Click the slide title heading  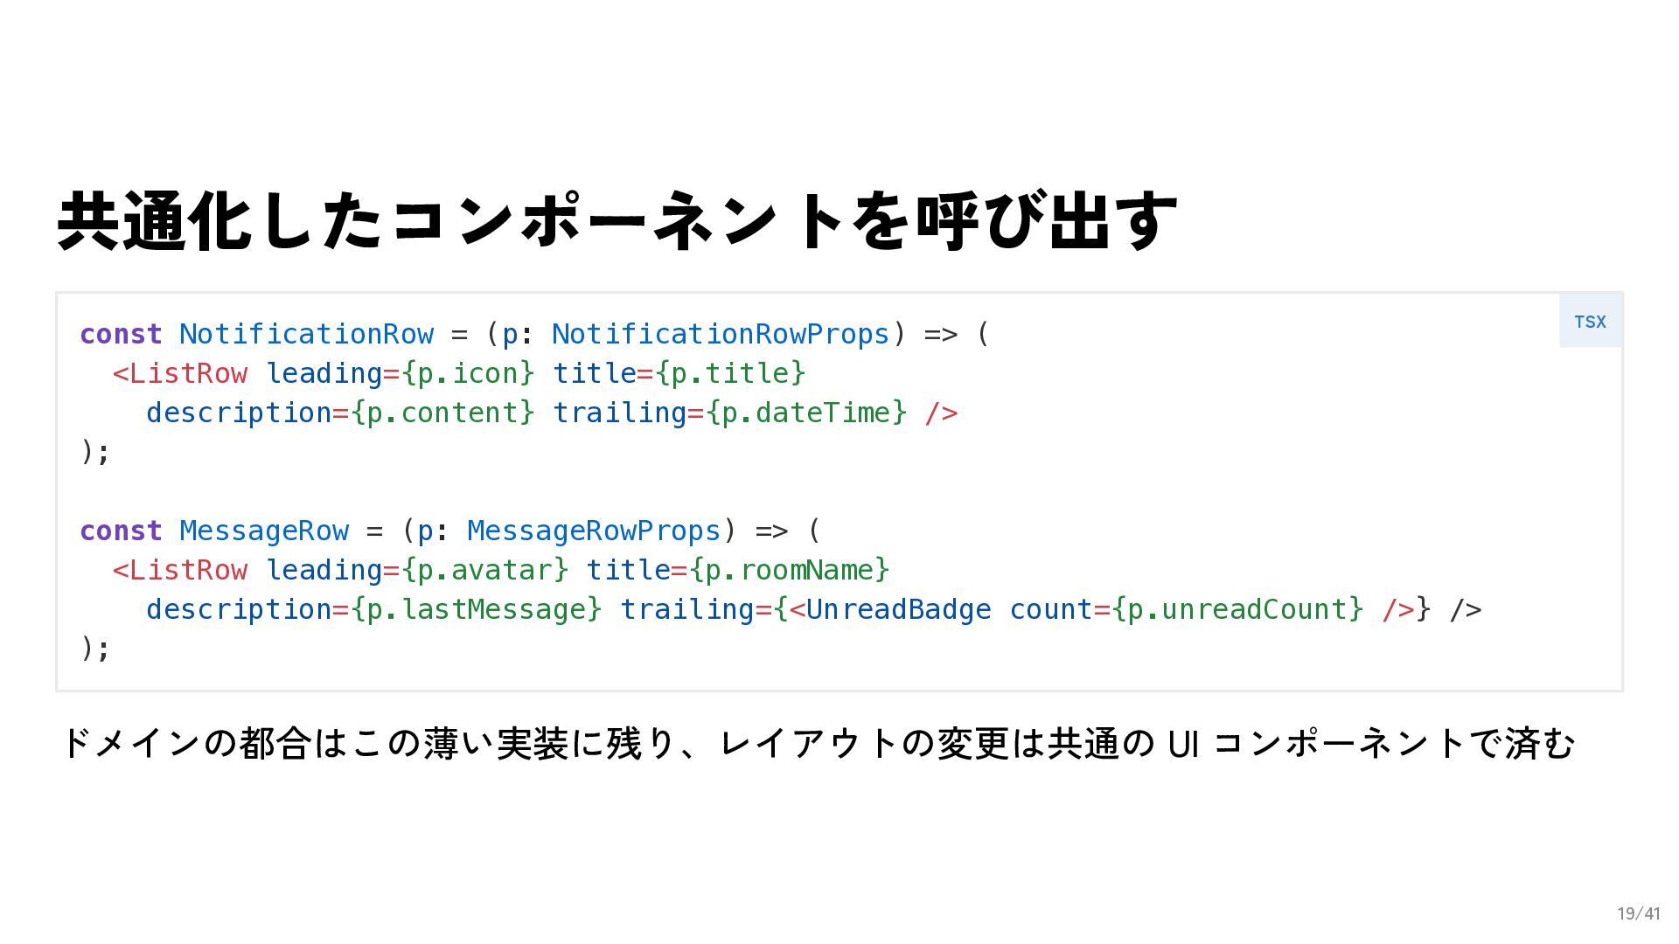click(617, 221)
